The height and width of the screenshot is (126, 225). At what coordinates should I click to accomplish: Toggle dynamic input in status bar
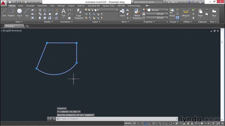point(146,123)
